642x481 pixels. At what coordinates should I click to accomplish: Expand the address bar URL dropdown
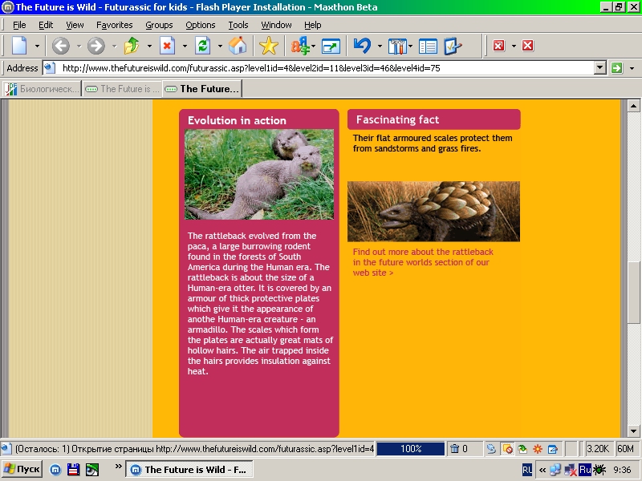(x=599, y=68)
